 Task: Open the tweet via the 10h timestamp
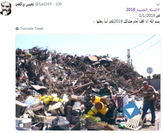tap(59, 4)
